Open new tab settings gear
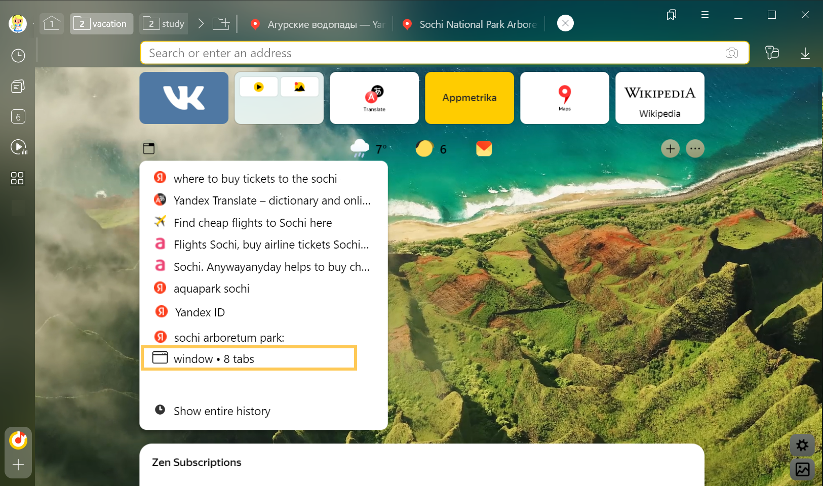 click(802, 445)
